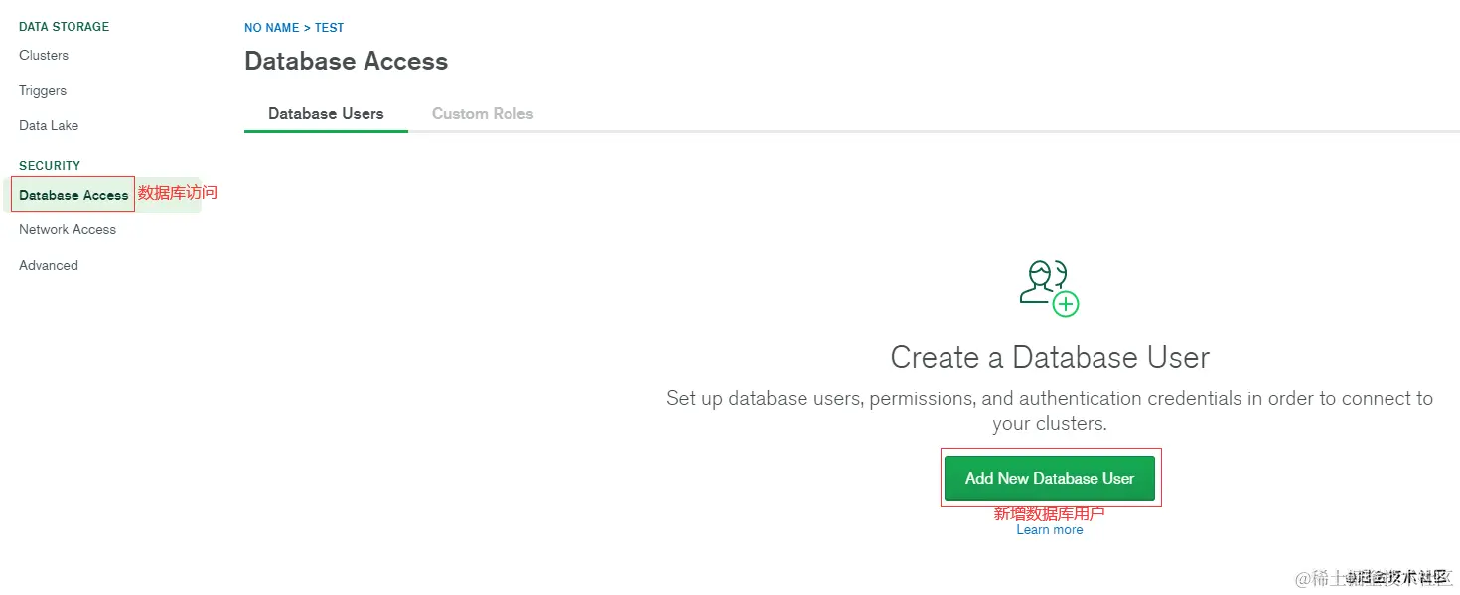Click the add-user illustration icon
The height and width of the screenshot is (595, 1460).
[1049, 288]
